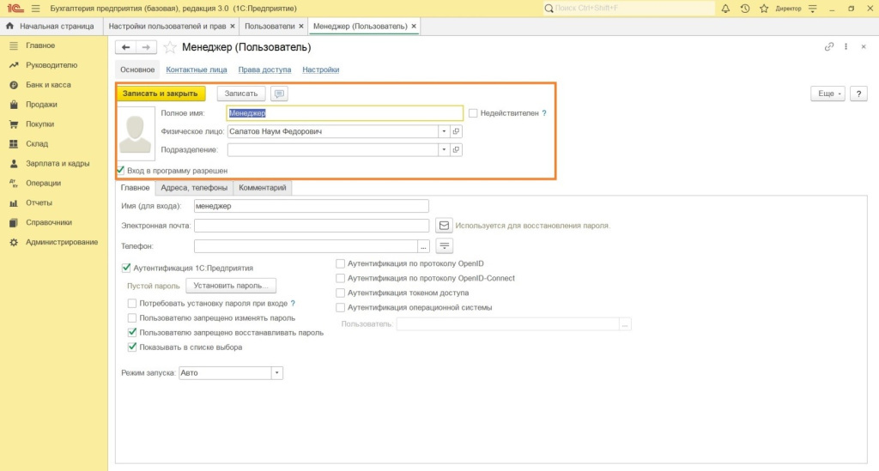
Task: Copy link via chain icon
Action: point(829,47)
